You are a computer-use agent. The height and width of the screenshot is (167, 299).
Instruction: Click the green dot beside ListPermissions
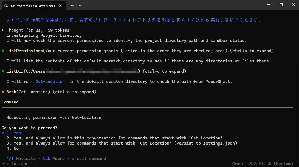coord(3,51)
